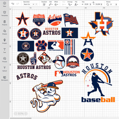Select the muscular ghost batter mascot
Image resolution: width=119 pixels, height=119 pixels.
pyautogui.click(x=47, y=96)
